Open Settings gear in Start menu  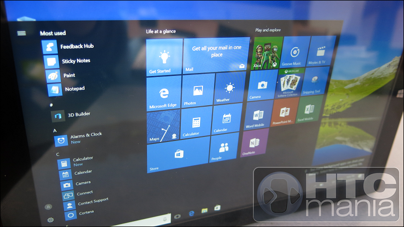[50, 220]
